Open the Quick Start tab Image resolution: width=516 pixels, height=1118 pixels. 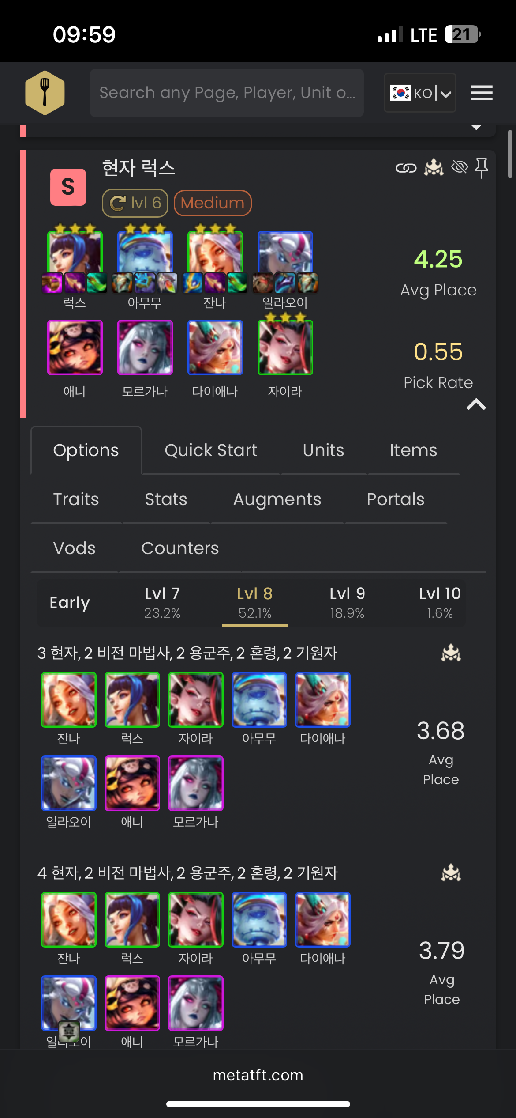211,450
